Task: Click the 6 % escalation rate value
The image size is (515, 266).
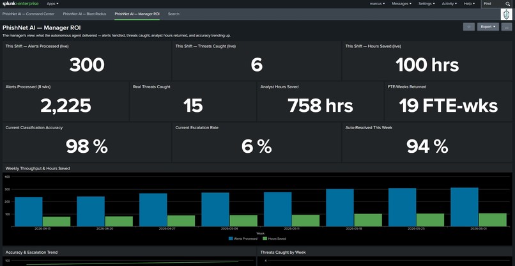Action: tap(256, 146)
